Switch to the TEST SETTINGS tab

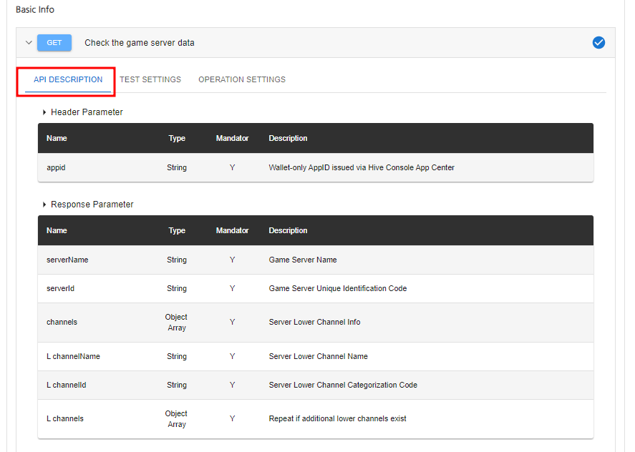point(150,79)
